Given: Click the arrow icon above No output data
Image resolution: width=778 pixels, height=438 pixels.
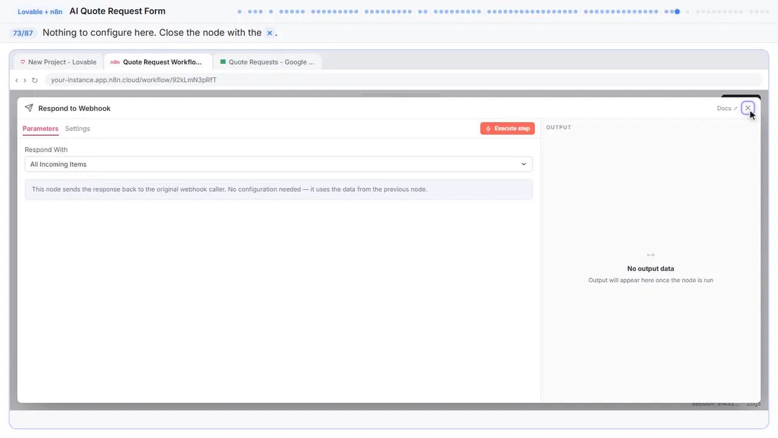Looking at the screenshot, I should [650, 255].
